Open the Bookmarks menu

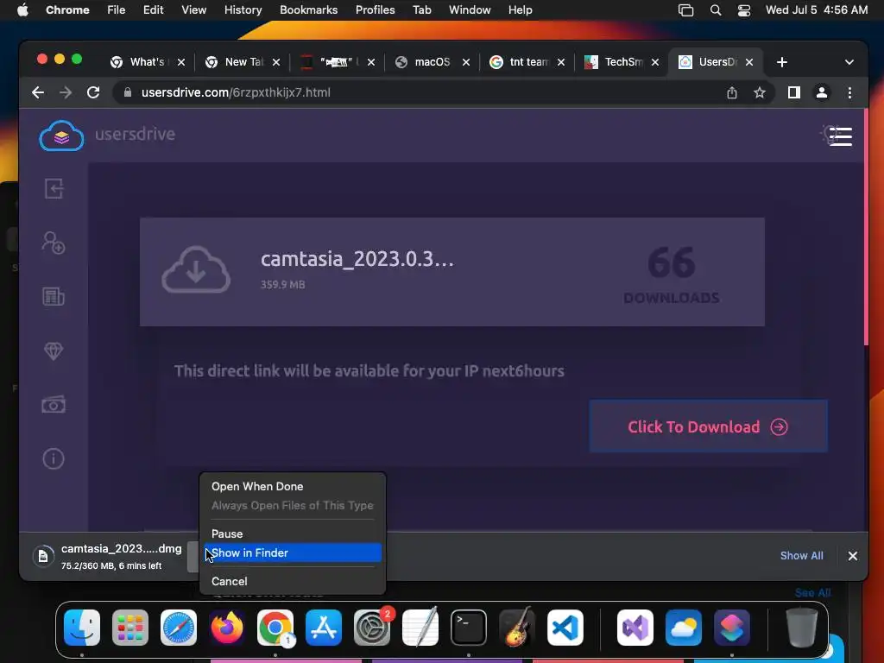point(308,10)
